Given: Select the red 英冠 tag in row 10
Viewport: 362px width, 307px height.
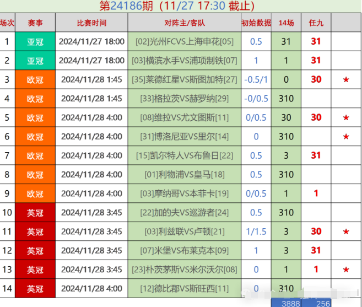Looking at the screenshot, I should [x=35, y=213].
